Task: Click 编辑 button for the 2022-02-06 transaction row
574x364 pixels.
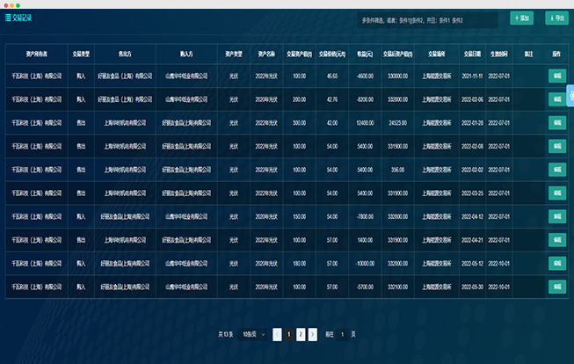Action: point(556,99)
